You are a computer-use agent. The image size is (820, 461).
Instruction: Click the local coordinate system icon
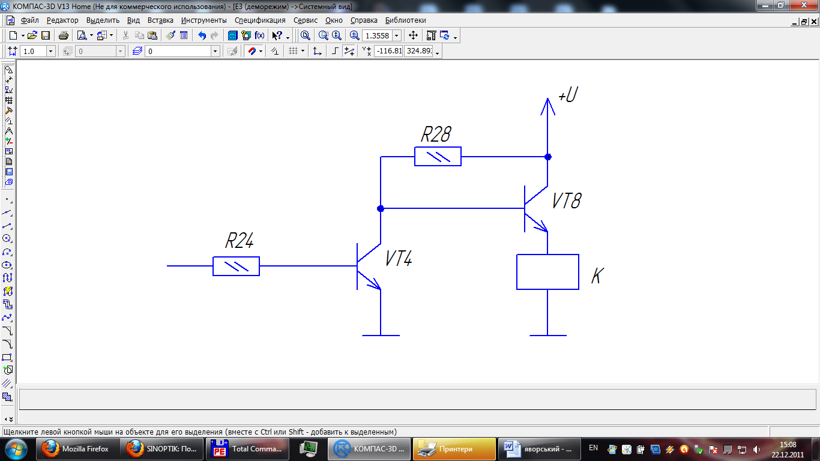(318, 52)
